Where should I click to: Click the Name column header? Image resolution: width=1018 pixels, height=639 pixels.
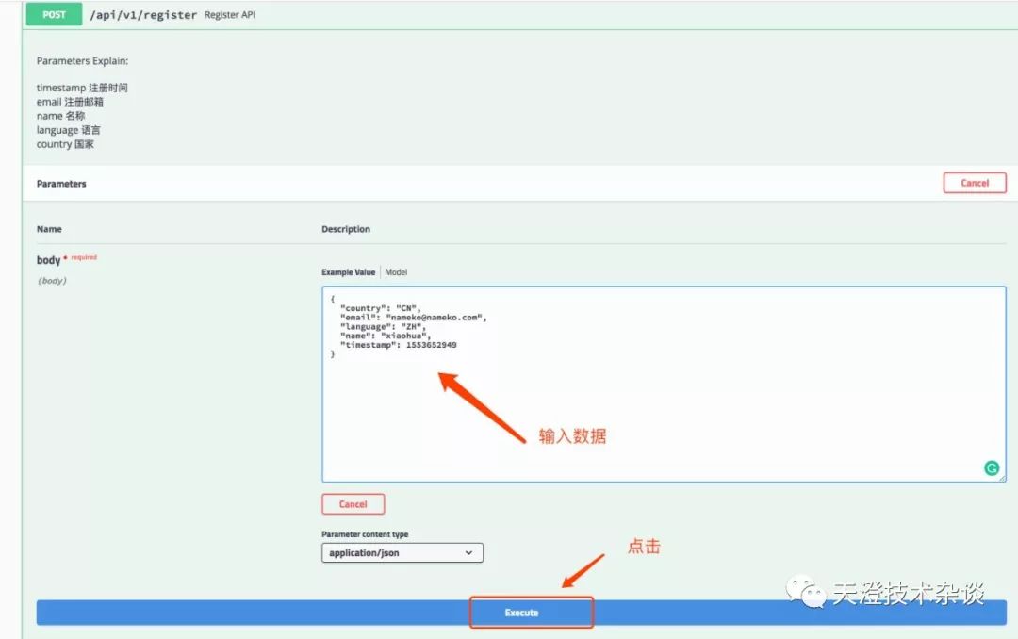pos(49,229)
